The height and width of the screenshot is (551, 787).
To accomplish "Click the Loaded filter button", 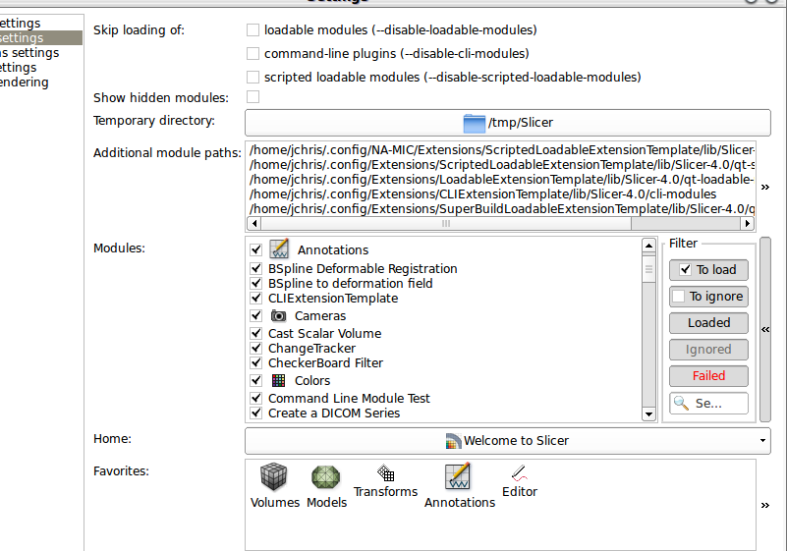I will pos(708,322).
